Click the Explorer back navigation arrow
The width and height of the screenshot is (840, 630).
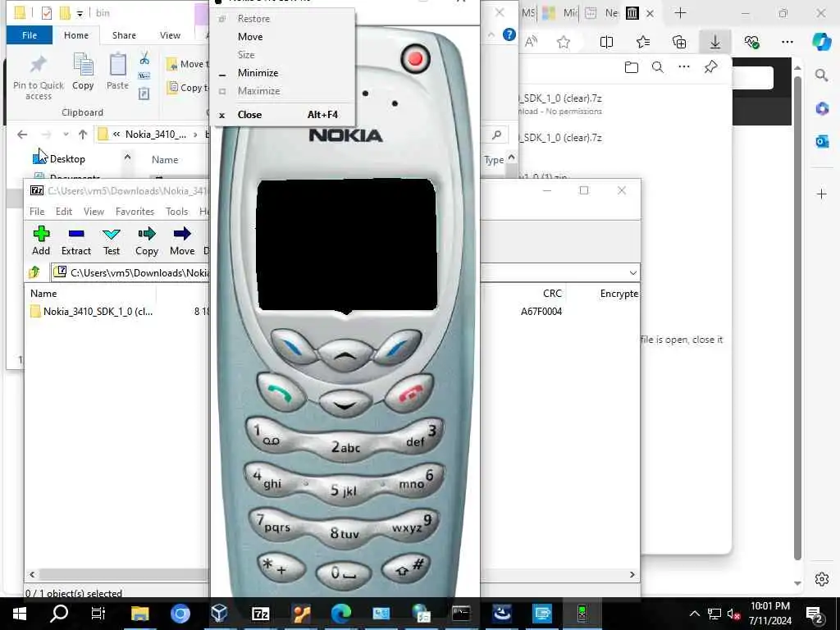[22, 135]
